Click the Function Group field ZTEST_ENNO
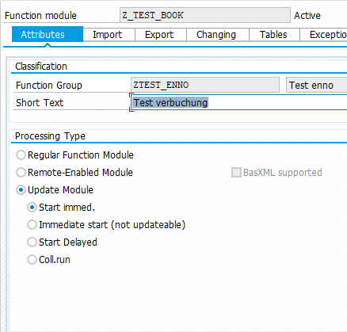Image resolution: width=347 pixels, height=332 pixels. 205,85
